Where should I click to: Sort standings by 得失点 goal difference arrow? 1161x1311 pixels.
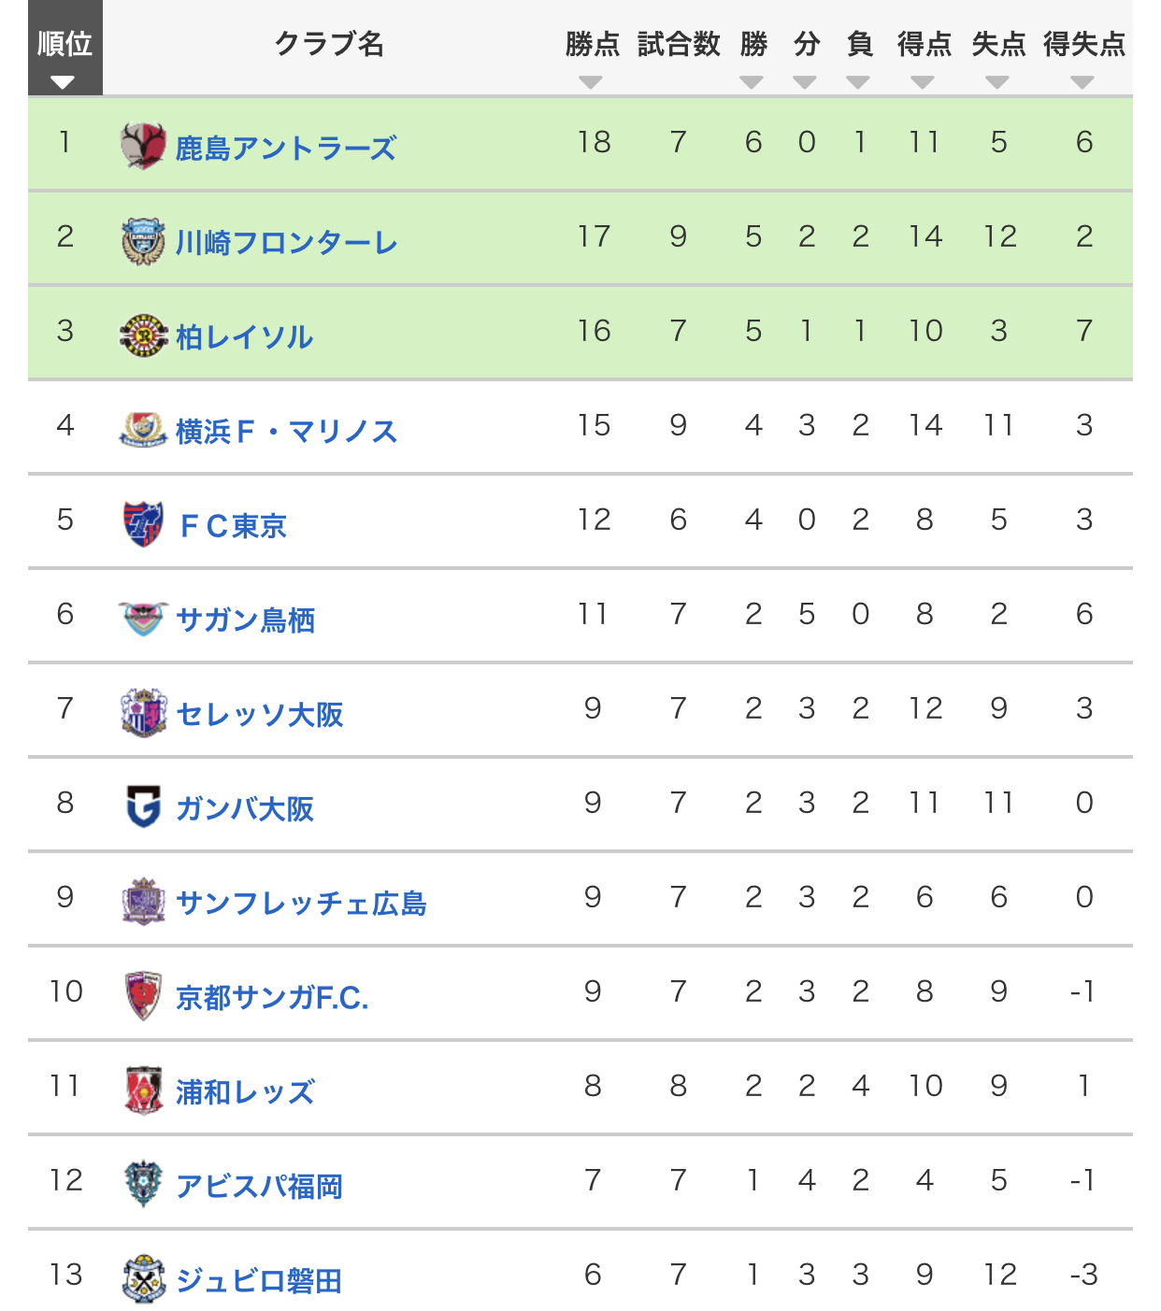click(1082, 82)
